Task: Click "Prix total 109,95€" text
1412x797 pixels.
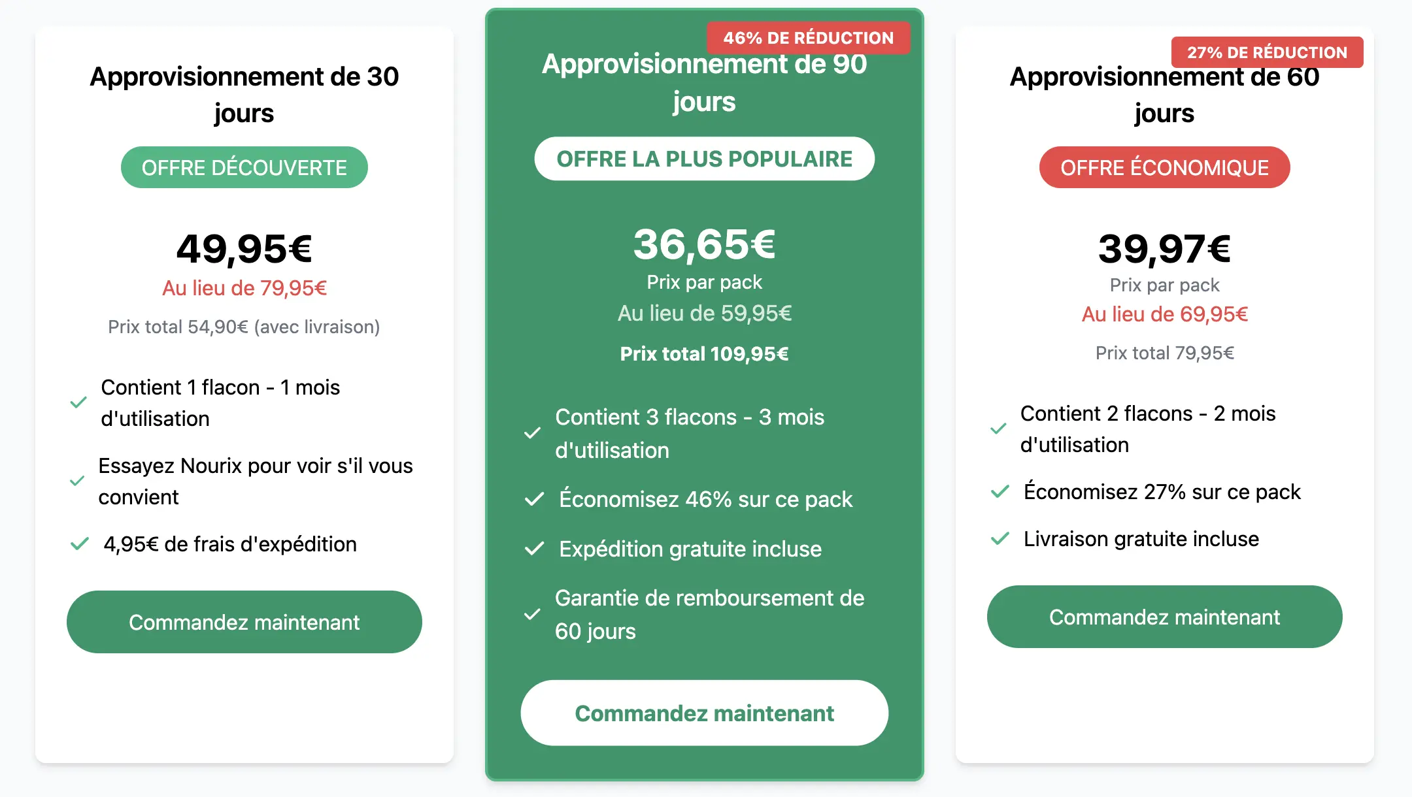Action: pos(704,353)
